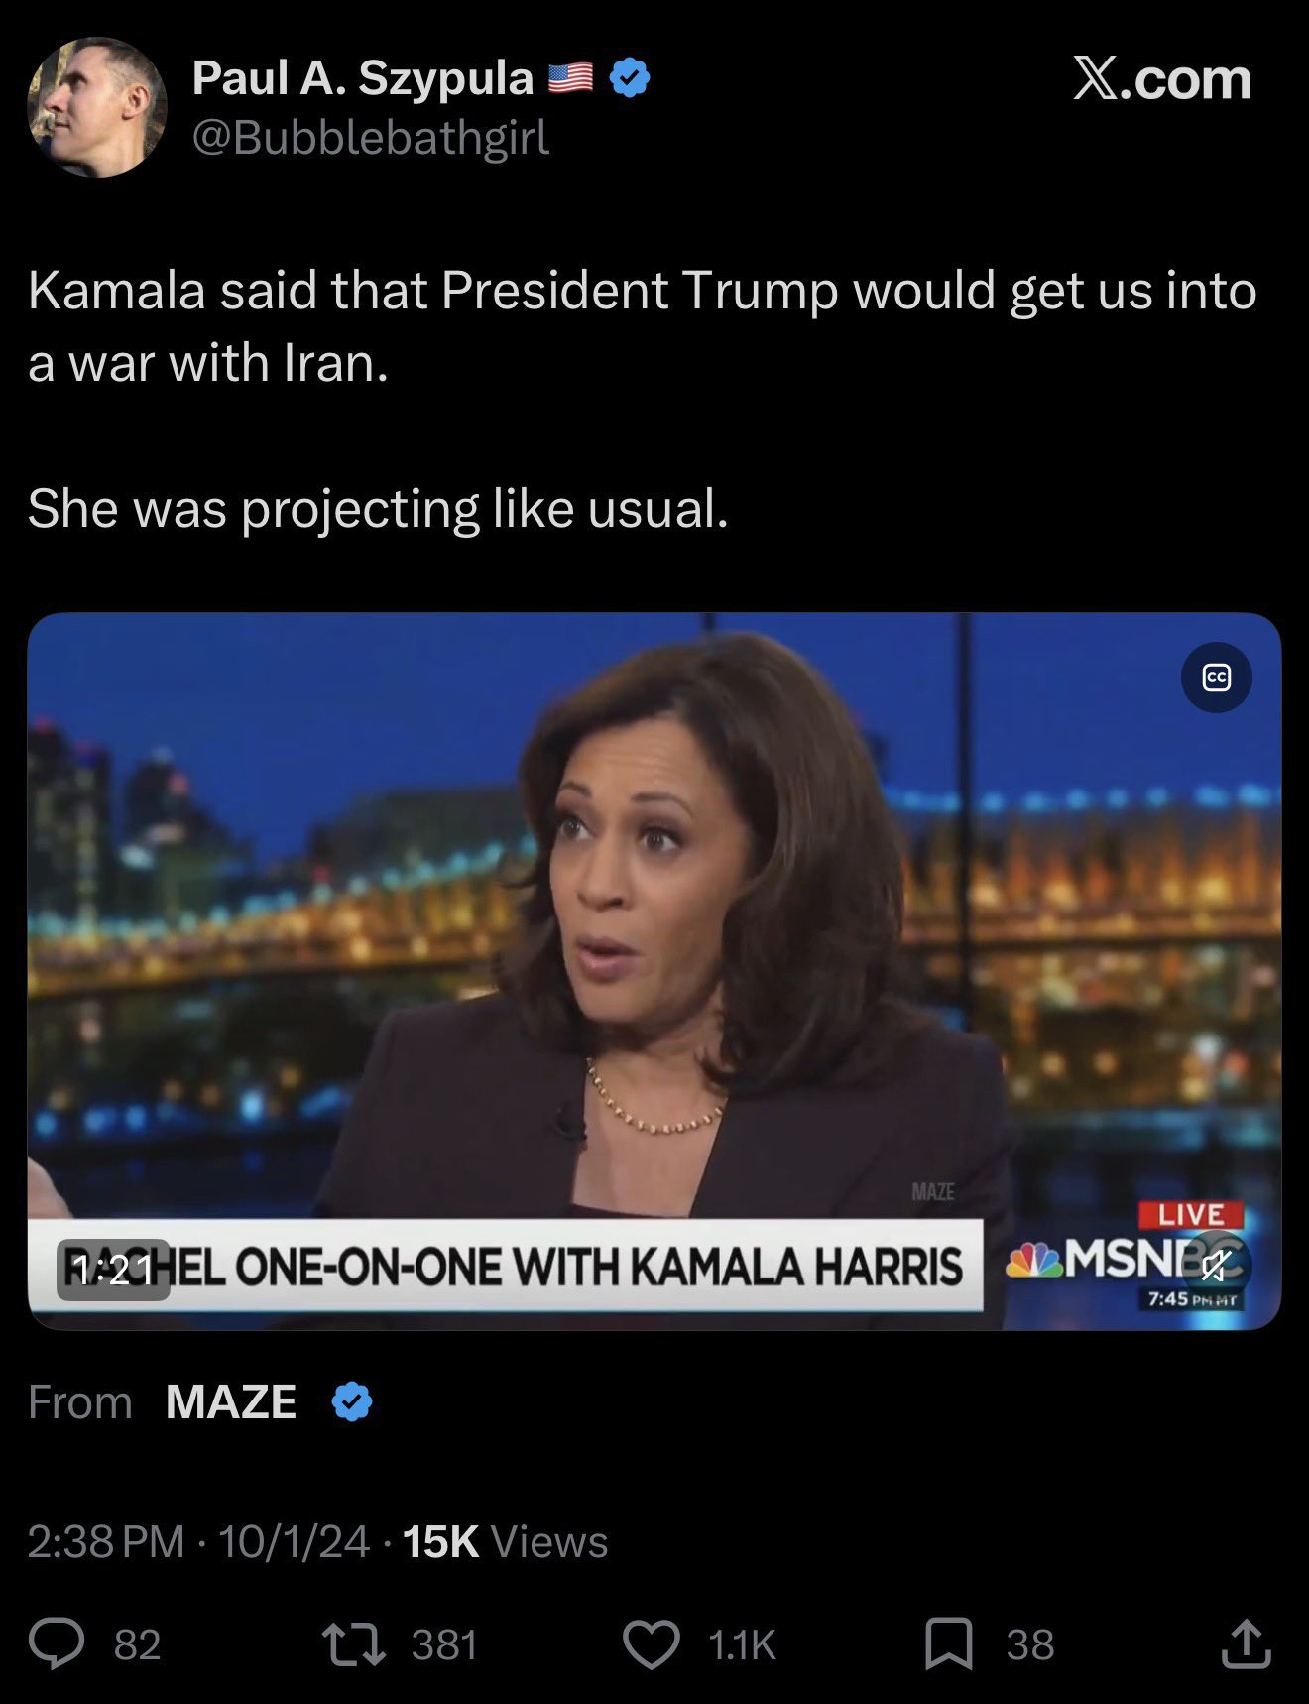Click the MAZE verified checkmark badge
The image size is (1309, 1704).
352,1401
